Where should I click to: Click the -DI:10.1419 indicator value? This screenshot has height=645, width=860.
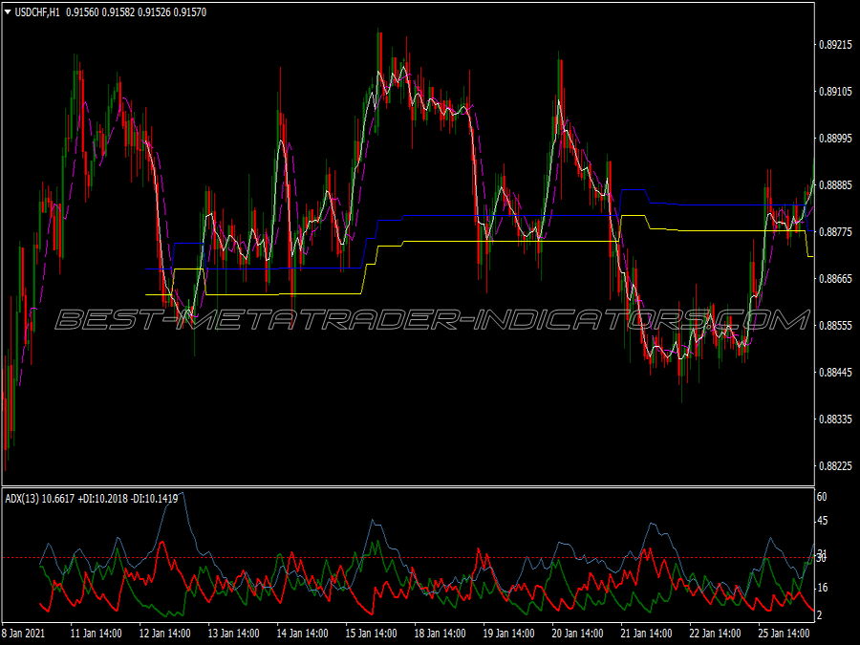click(154, 499)
